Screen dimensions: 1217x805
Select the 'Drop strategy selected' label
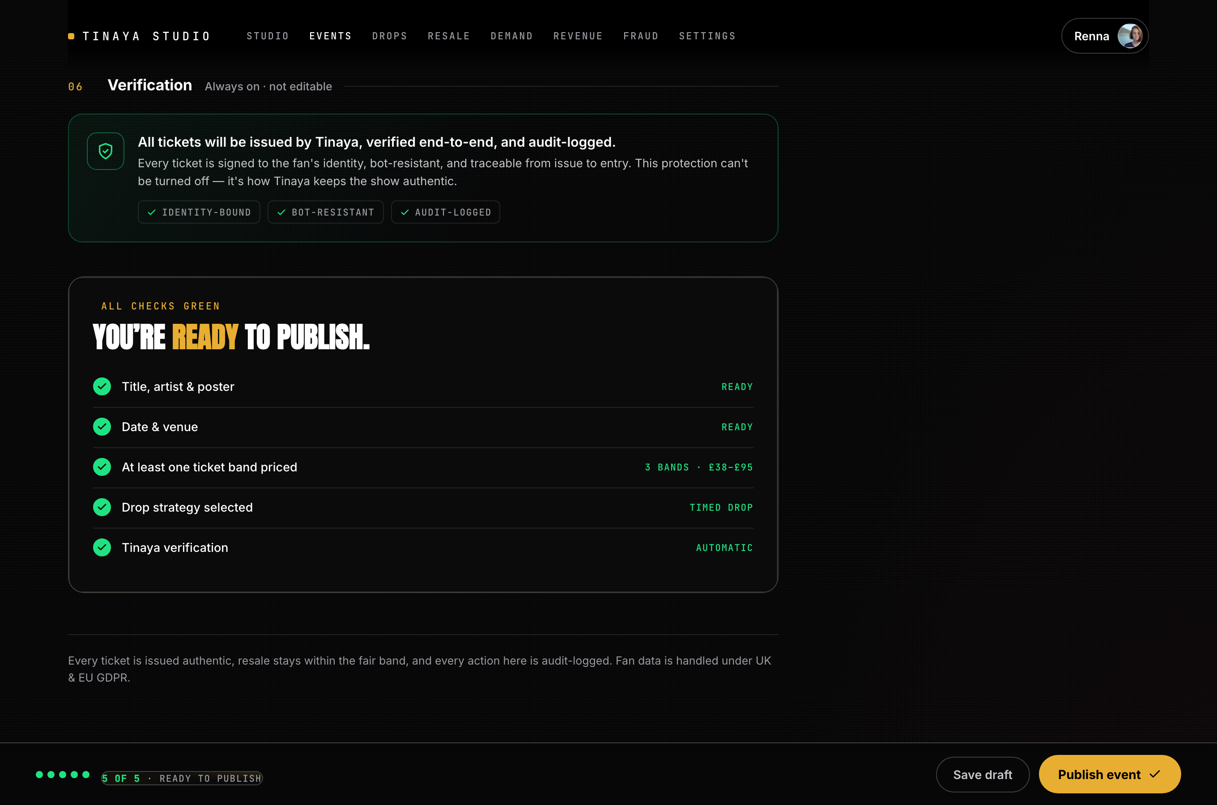click(187, 507)
